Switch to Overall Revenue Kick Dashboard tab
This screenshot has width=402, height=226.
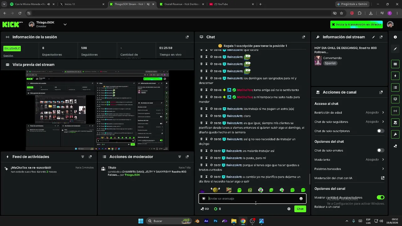(x=182, y=4)
